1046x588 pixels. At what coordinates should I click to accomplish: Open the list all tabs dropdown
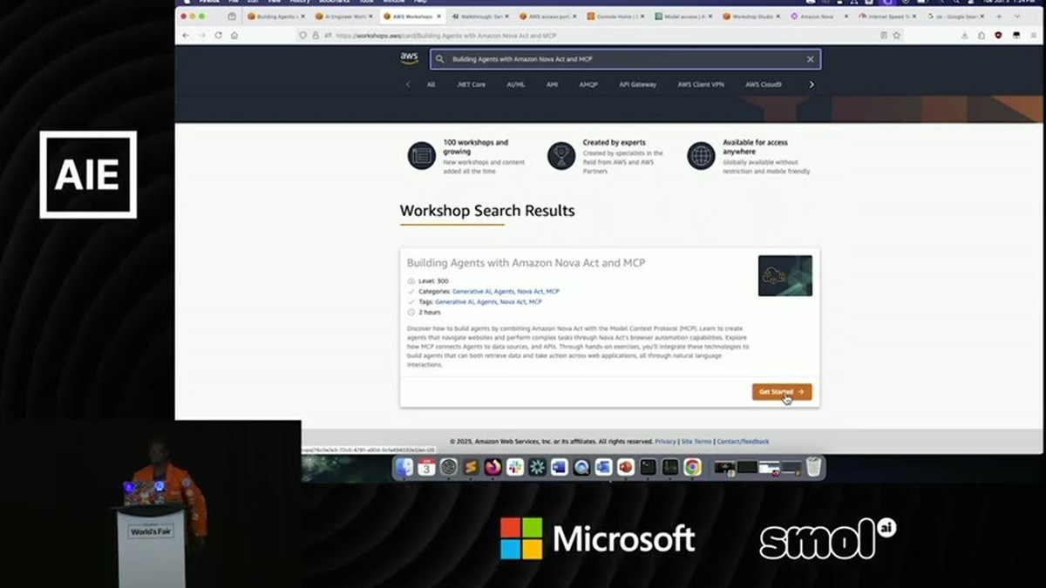[1016, 16]
